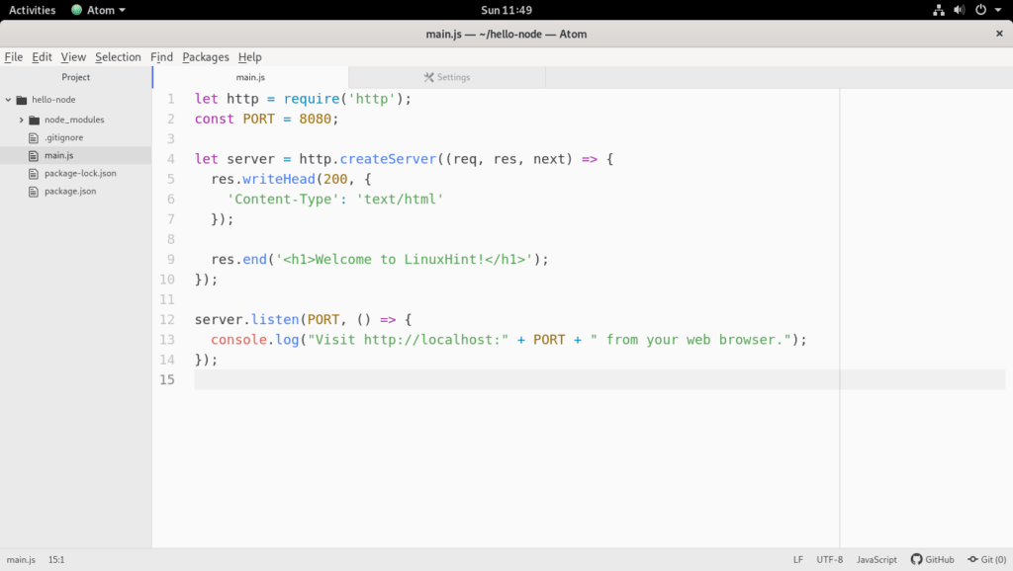This screenshot has height=571, width=1013.
Task: Click the 15:1 cursor position indicator
Action: coord(55,559)
